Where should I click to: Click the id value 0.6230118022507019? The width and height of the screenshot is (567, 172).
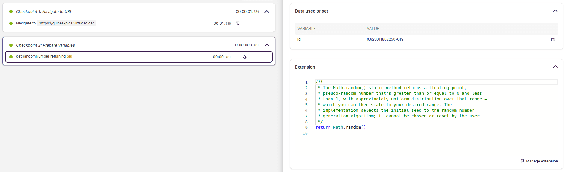pos(385,39)
